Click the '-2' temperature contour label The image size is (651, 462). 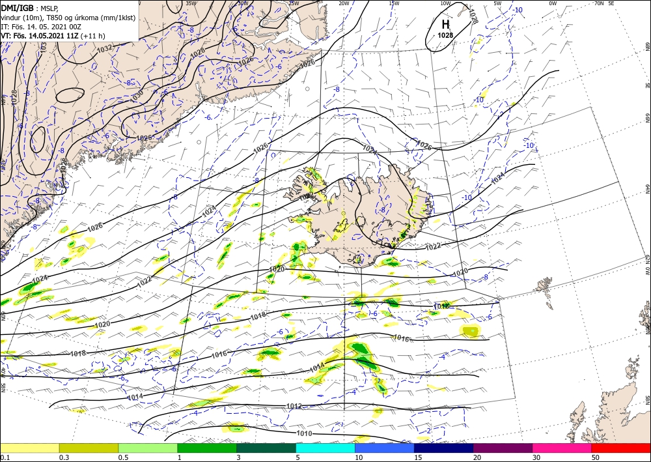click(429, 430)
